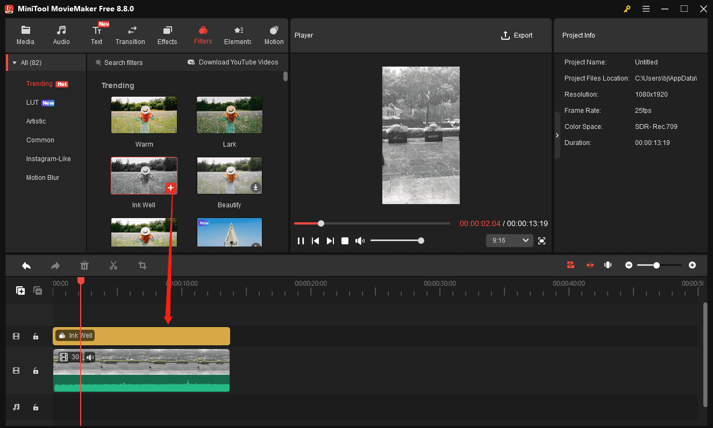The height and width of the screenshot is (428, 713).
Task: Click the playback progress bar
Action: click(x=372, y=223)
